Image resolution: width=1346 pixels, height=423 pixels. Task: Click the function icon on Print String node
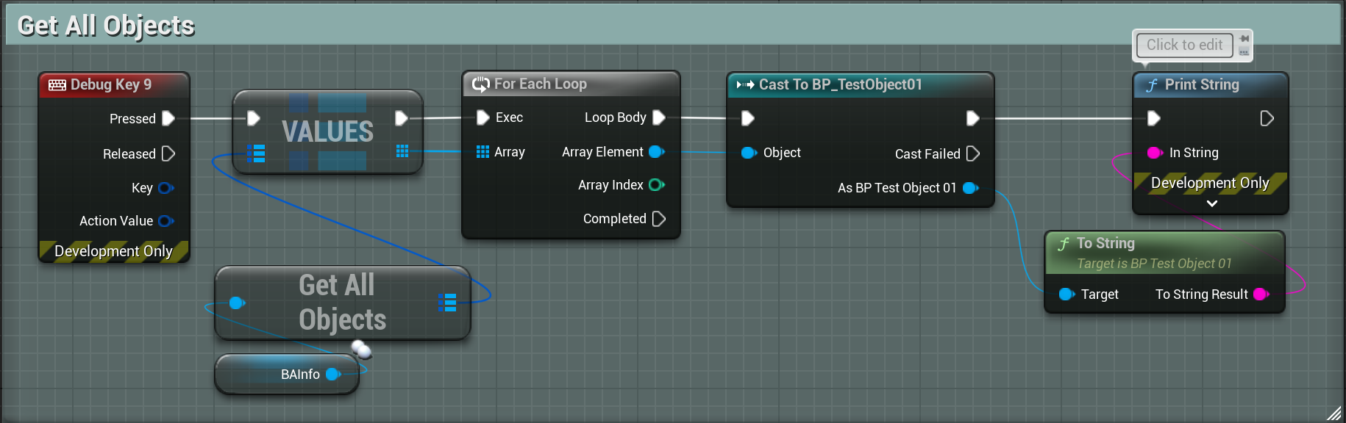[x=1152, y=86]
